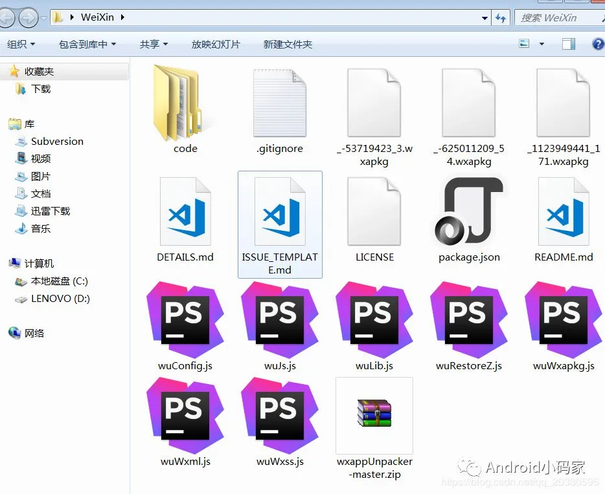Select the wuWxml.js PhpStorm icon
Image resolution: width=605 pixels, height=494 pixels.
(185, 416)
